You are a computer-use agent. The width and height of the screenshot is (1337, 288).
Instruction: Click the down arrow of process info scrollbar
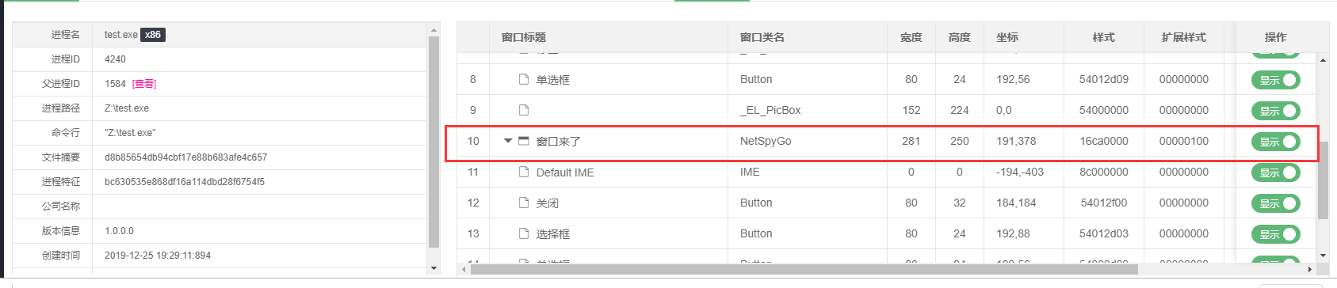[434, 268]
